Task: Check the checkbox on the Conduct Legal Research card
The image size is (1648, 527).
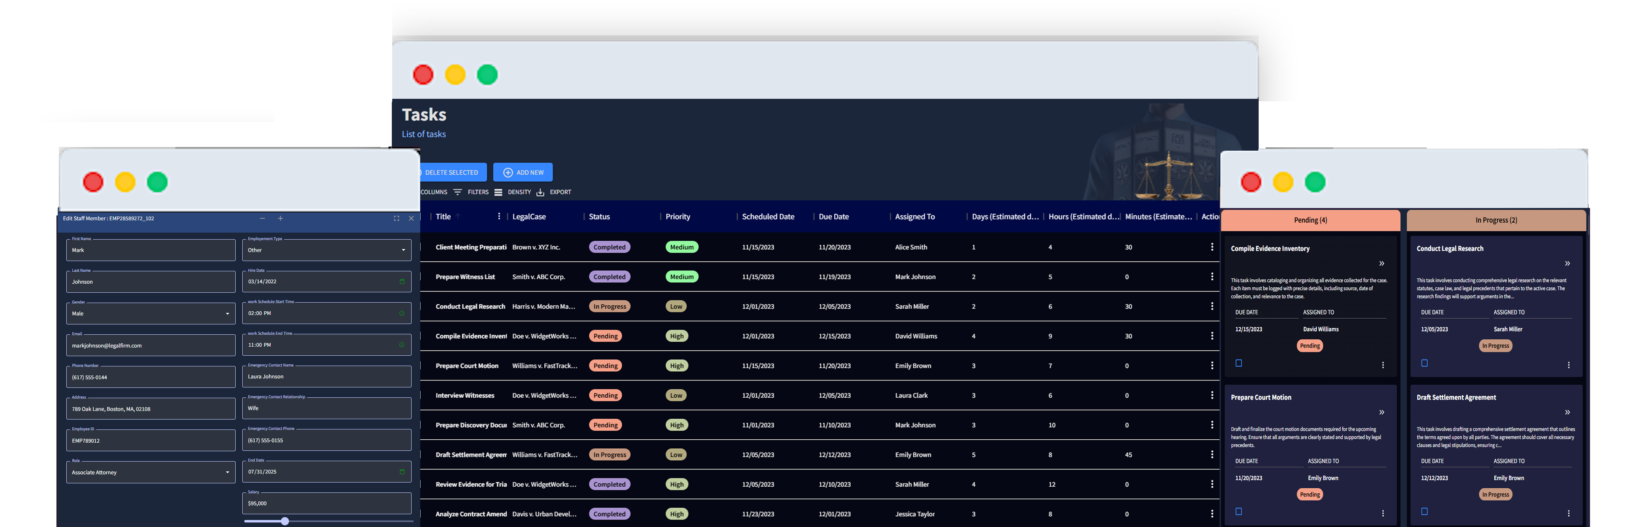Action: (x=1424, y=363)
